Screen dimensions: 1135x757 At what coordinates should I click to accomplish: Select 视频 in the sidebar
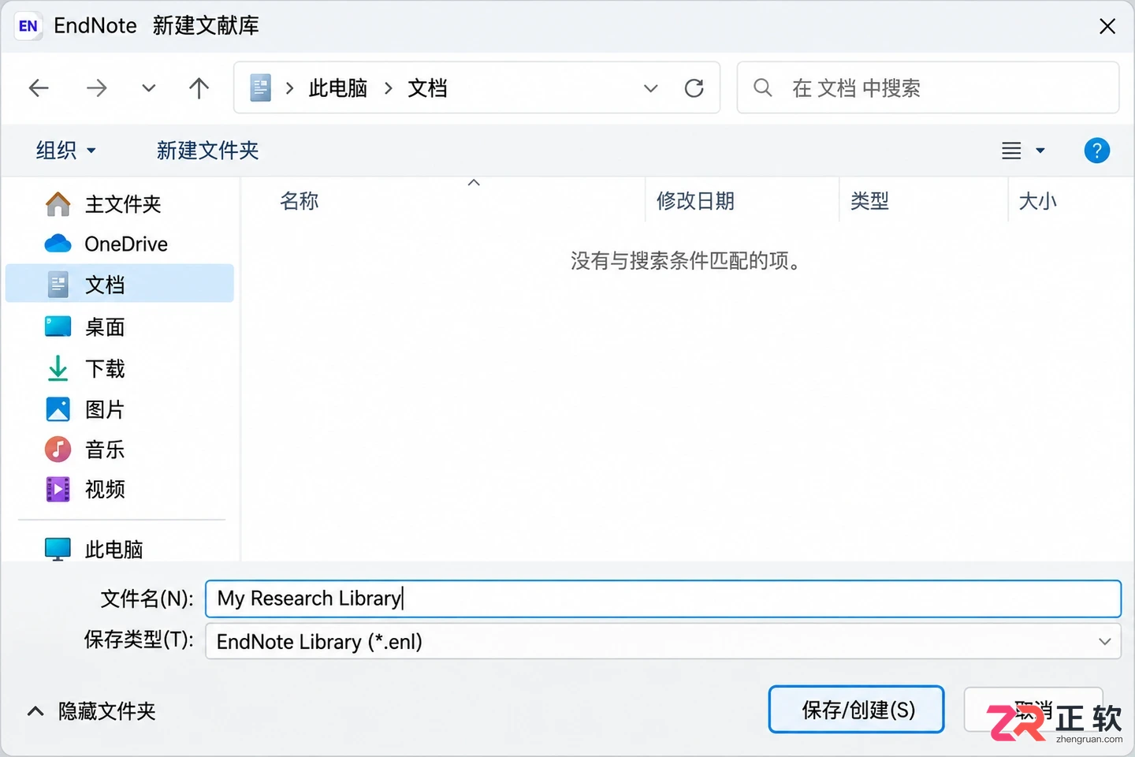[x=120, y=489]
